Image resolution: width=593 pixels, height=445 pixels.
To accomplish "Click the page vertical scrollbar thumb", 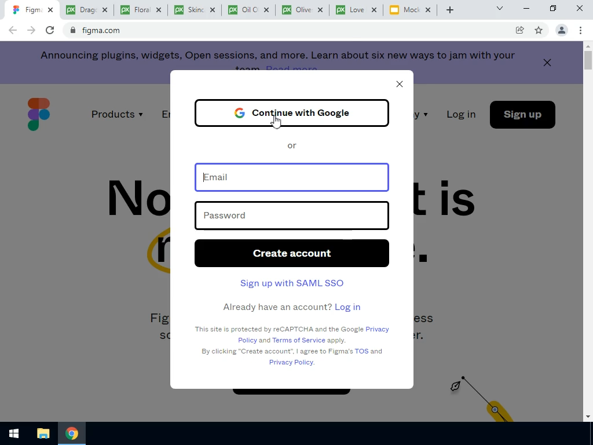I will 588,60.
